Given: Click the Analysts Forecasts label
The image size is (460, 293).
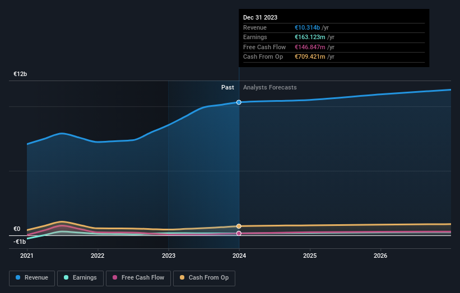Looking at the screenshot, I should 270,87.
